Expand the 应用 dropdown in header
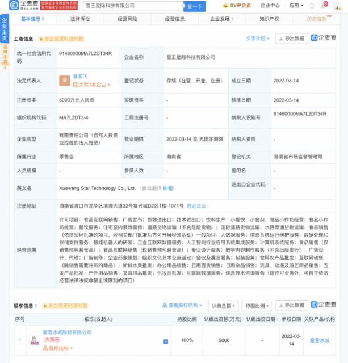348x363 pixels. (x=296, y=5)
